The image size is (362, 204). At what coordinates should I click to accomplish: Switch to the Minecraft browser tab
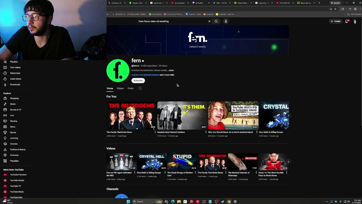(x=307, y=3)
